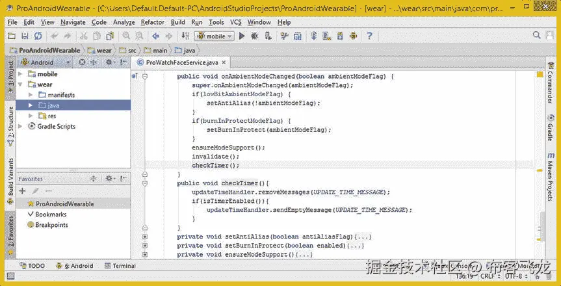Image resolution: width=561 pixels, height=286 pixels.
Task: Click the wear breadcrumb in navigation bar
Action: pyautogui.click(x=100, y=51)
